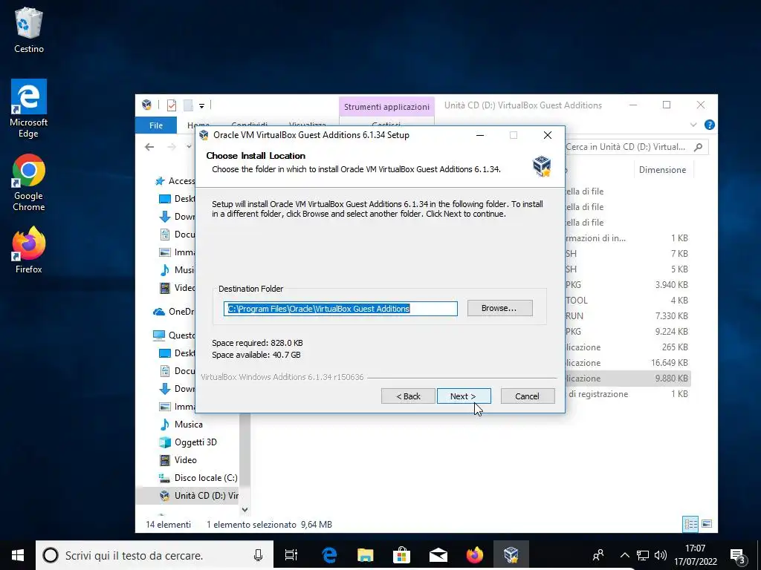
Task: Select the file row sized 9.224 KB
Action: (627, 332)
